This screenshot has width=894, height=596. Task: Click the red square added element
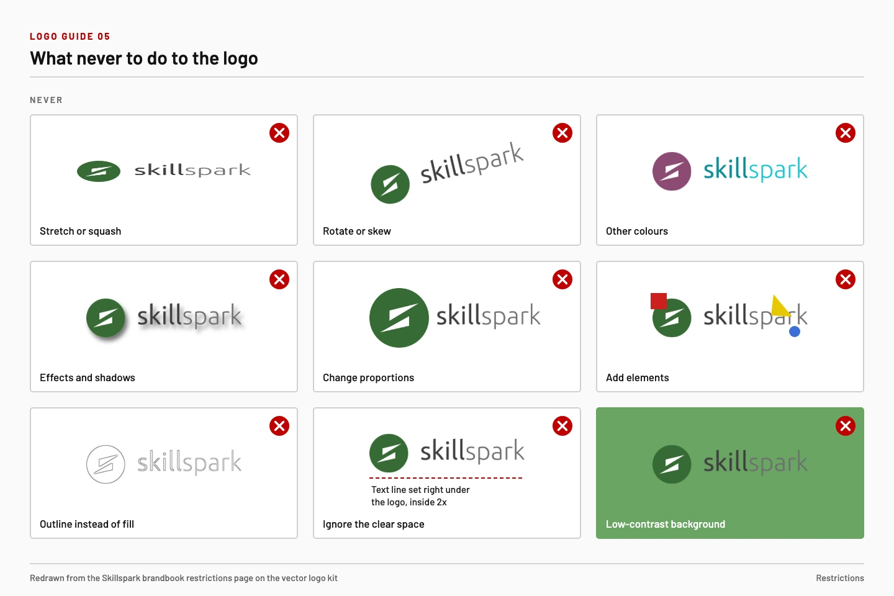pyautogui.click(x=659, y=301)
